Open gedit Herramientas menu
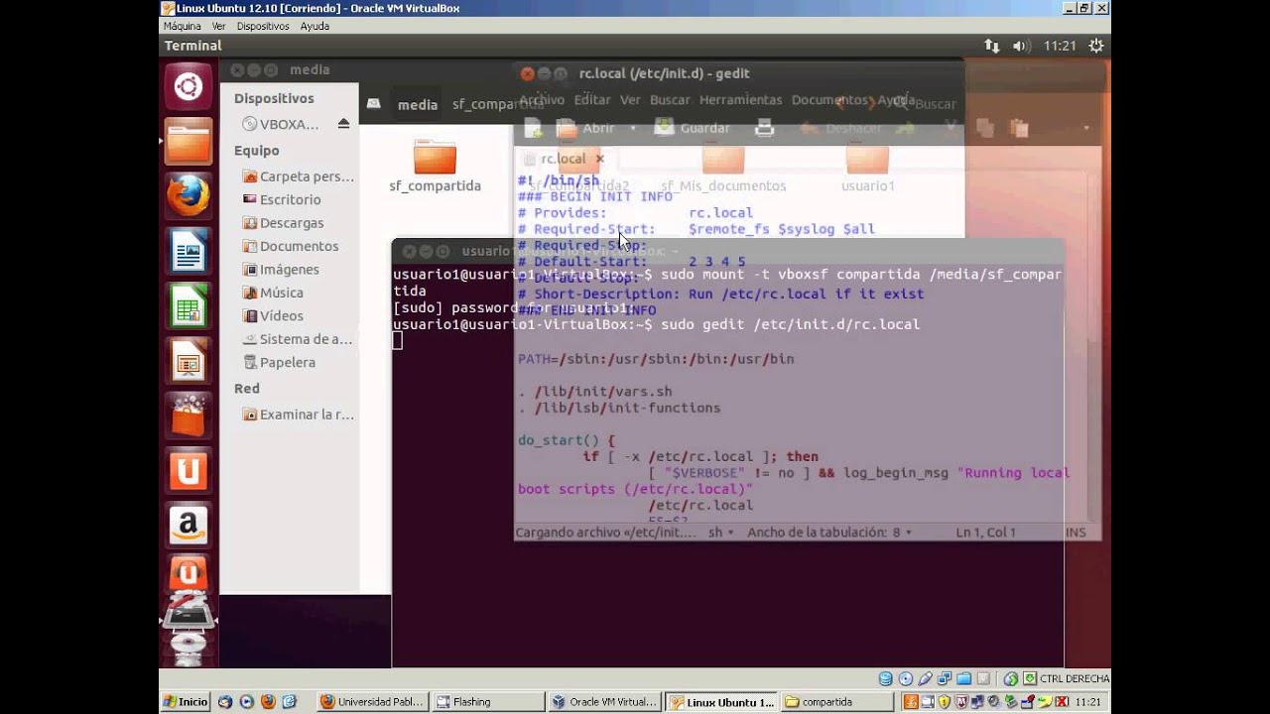 tap(740, 100)
